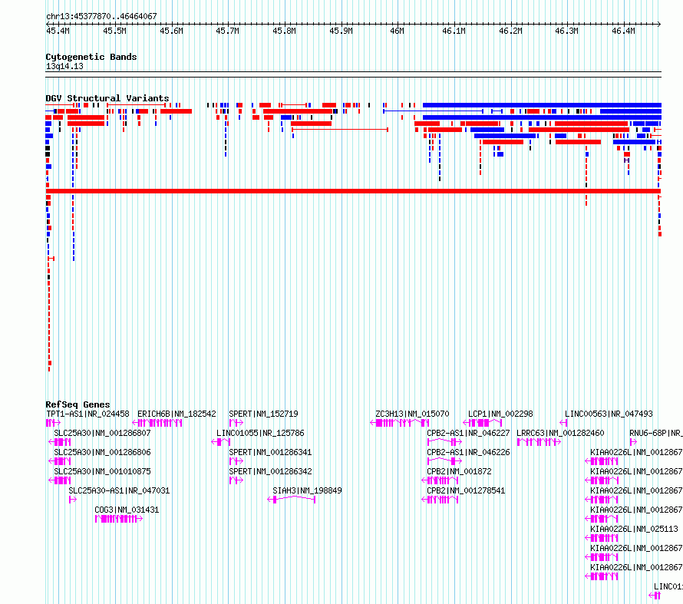Viewport: 683px width, 604px height.
Task: Click the 45.8M ruler tick label
Action: pyautogui.click(x=284, y=31)
